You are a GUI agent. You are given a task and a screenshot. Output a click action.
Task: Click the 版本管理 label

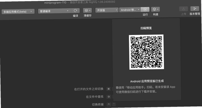pyautogui.click(x=195, y=14)
